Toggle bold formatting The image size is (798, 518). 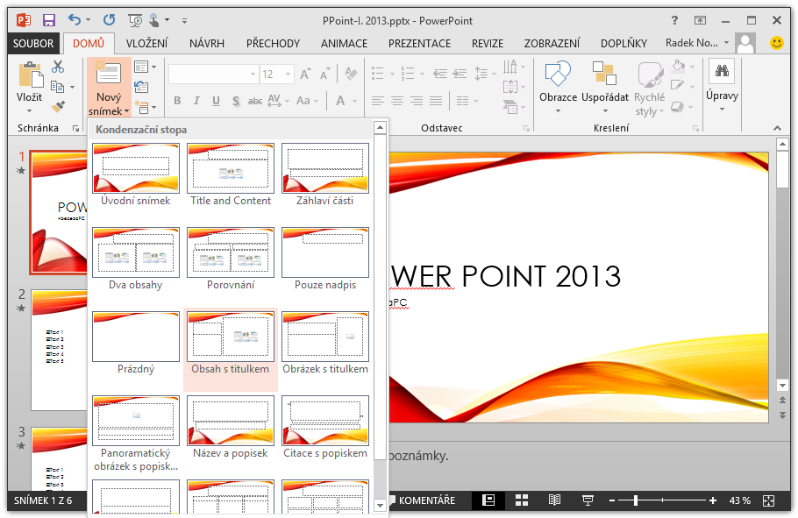pos(177,101)
